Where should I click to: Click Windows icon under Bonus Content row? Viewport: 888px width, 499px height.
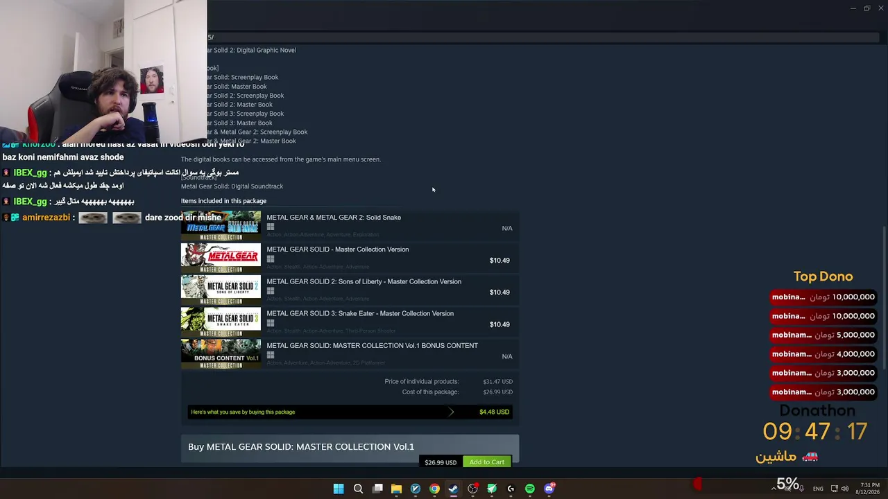[271, 355]
